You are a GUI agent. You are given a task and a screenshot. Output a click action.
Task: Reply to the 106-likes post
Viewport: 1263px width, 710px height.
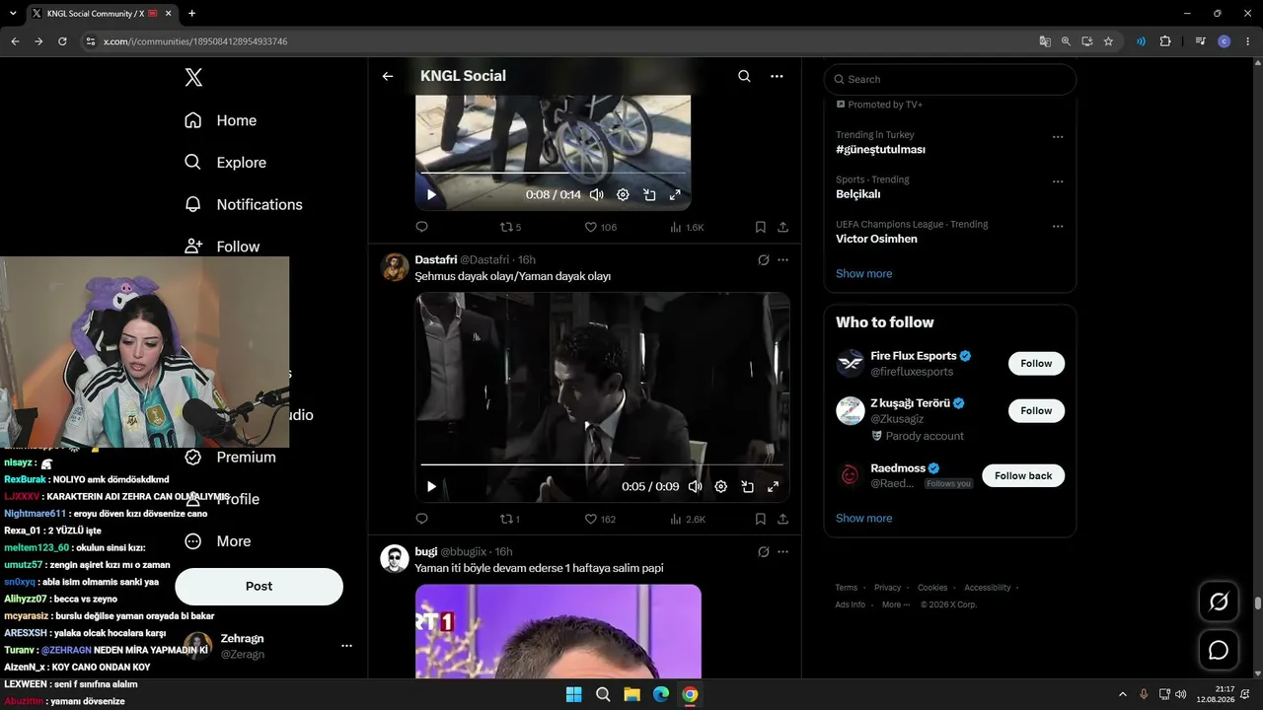(x=421, y=227)
